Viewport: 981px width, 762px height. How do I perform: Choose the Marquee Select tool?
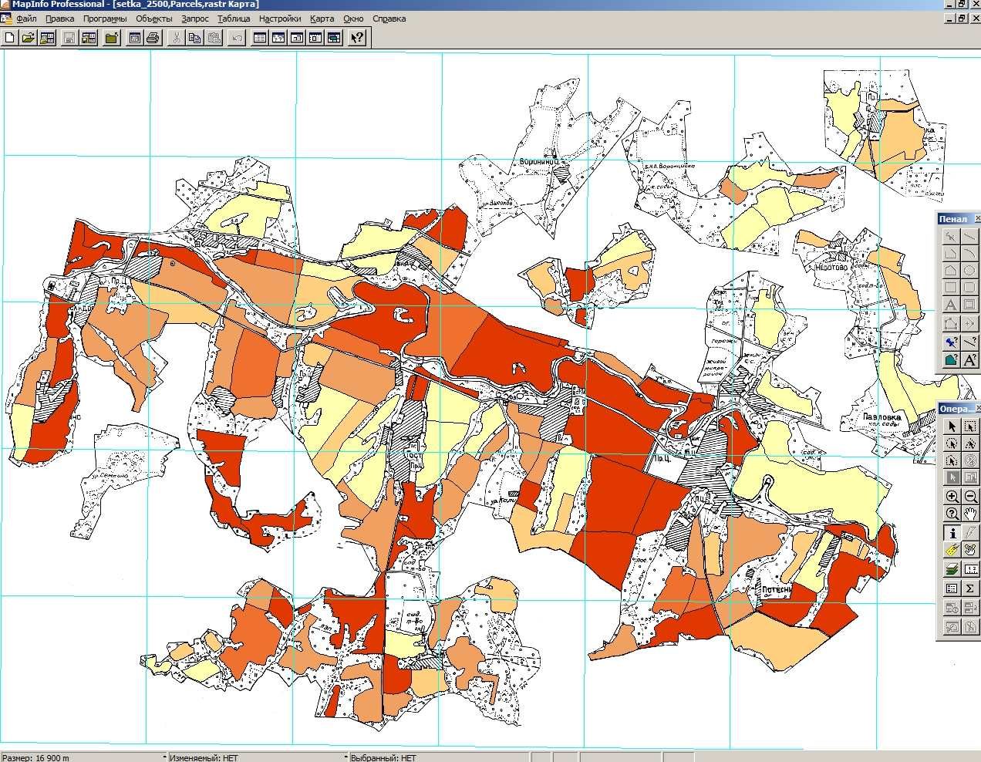tap(970, 427)
